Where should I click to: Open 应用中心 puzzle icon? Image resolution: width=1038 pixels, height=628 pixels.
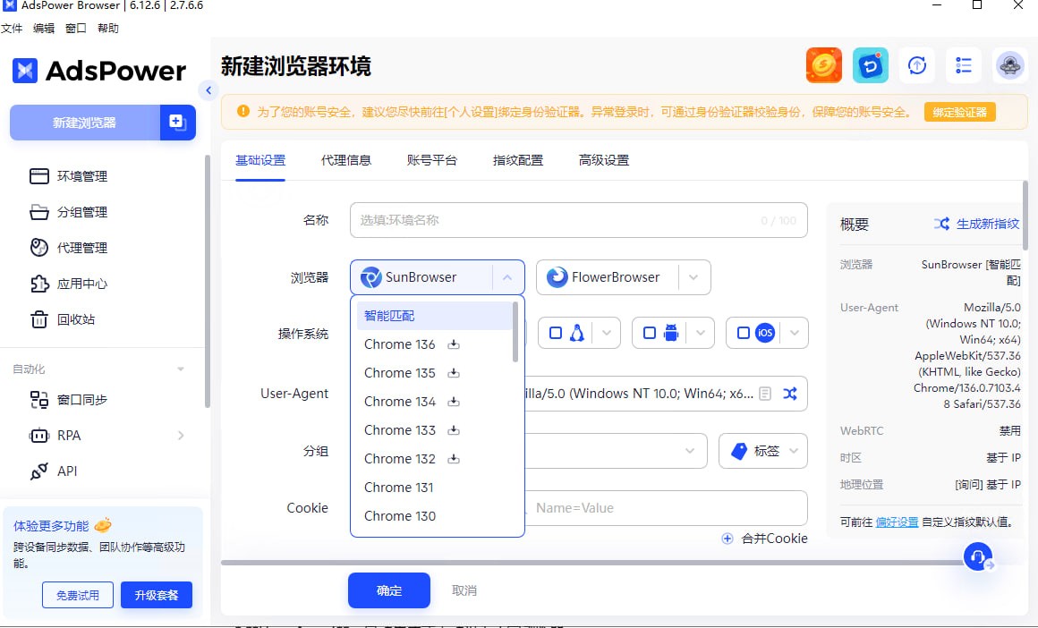[x=39, y=284]
